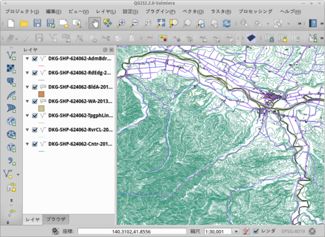Expand toolbar overflow chevrons beside Help icon
This screenshot has height=237, width=325.
pyautogui.click(x=322, y=23)
